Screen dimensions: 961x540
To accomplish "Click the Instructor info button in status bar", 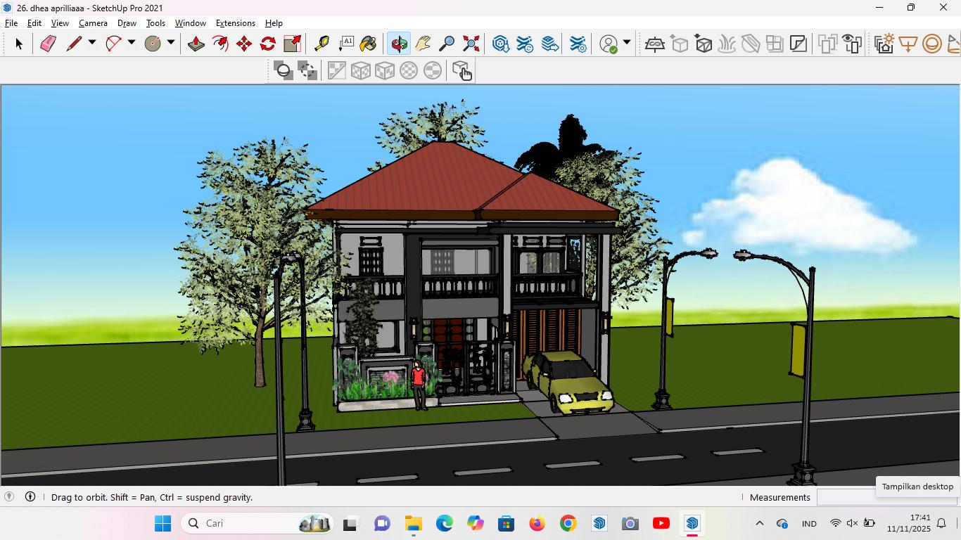I will pyautogui.click(x=30, y=497).
